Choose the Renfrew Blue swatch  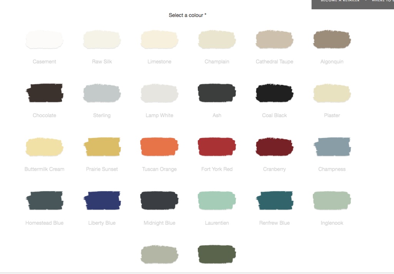tap(274, 200)
